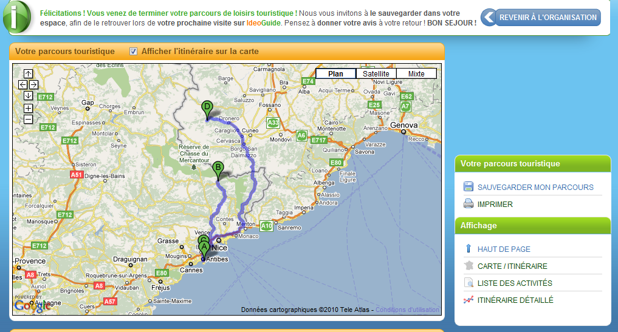618x332 pixels.
Task: Uncheck Afficher l'itinéraire sur la carte
Action: pyautogui.click(x=134, y=52)
